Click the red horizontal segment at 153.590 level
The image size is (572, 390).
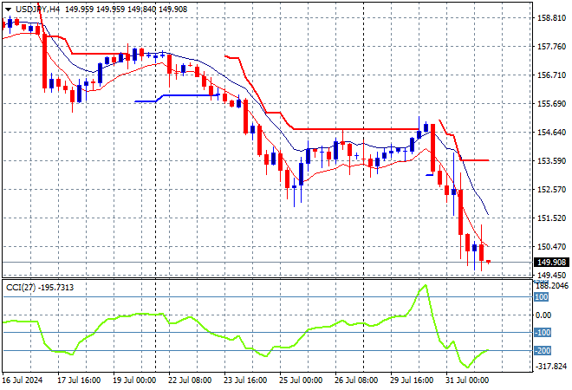tap(475, 160)
